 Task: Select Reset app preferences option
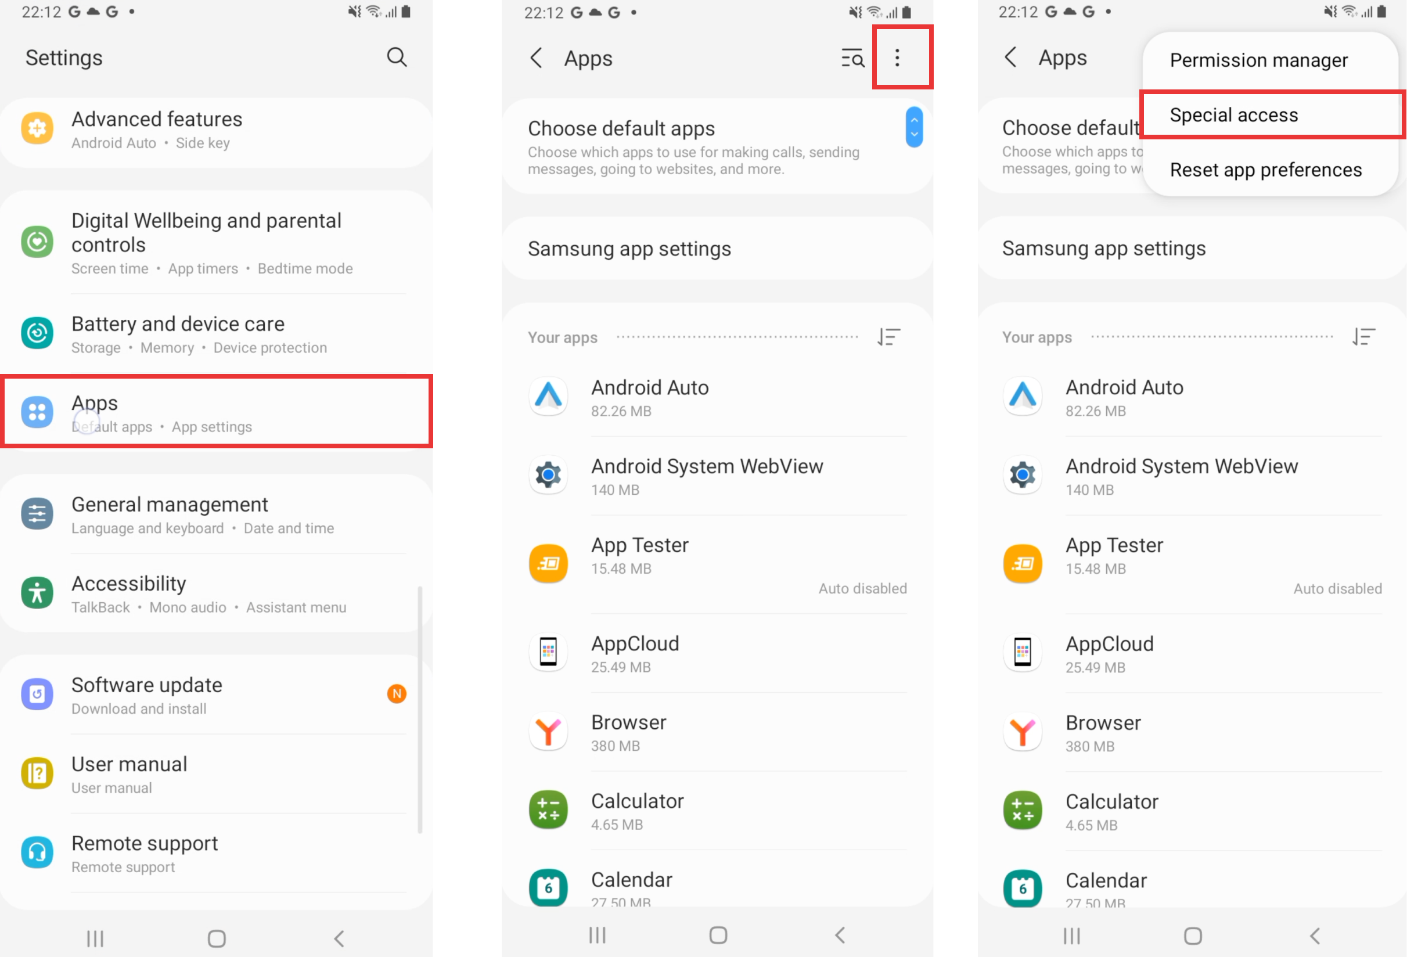click(x=1265, y=170)
